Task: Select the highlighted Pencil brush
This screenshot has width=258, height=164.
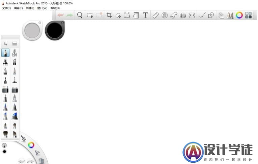Action: [x=5, y=53]
